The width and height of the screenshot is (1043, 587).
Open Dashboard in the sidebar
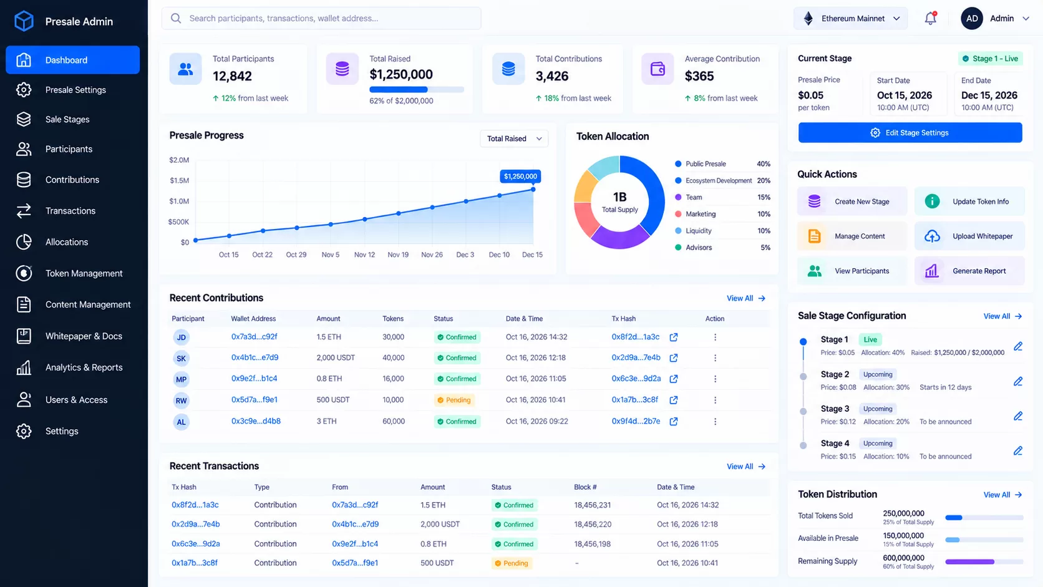[72, 60]
